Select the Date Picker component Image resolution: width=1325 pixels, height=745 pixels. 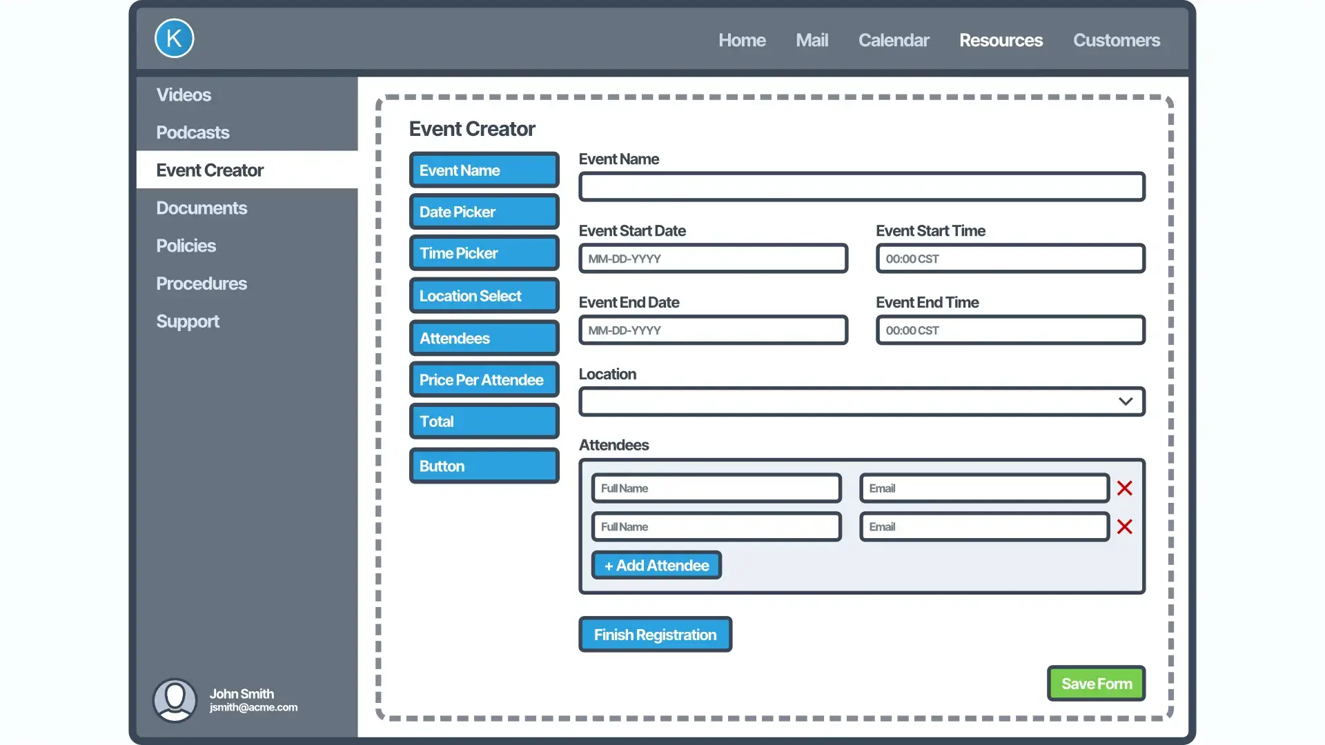click(483, 212)
